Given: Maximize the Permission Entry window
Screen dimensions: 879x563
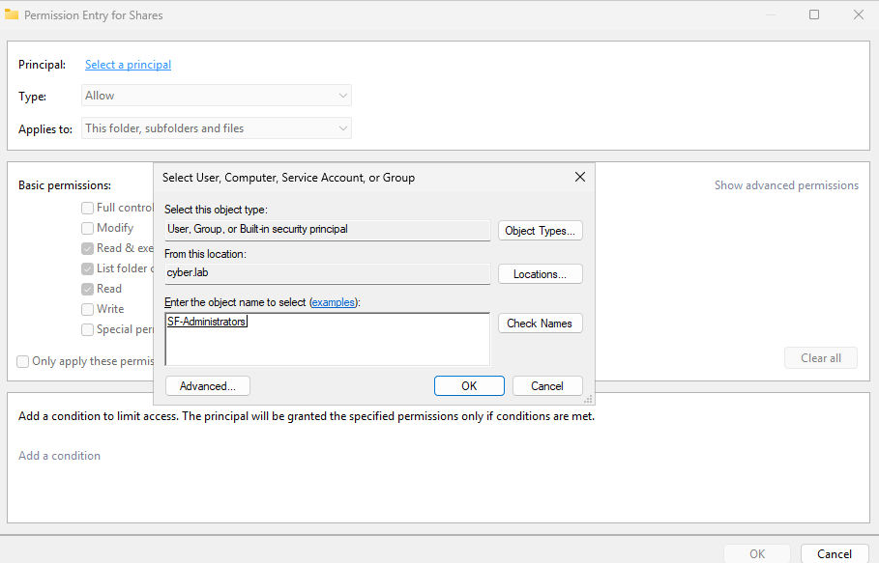Looking at the screenshot, I should point(814,14).
